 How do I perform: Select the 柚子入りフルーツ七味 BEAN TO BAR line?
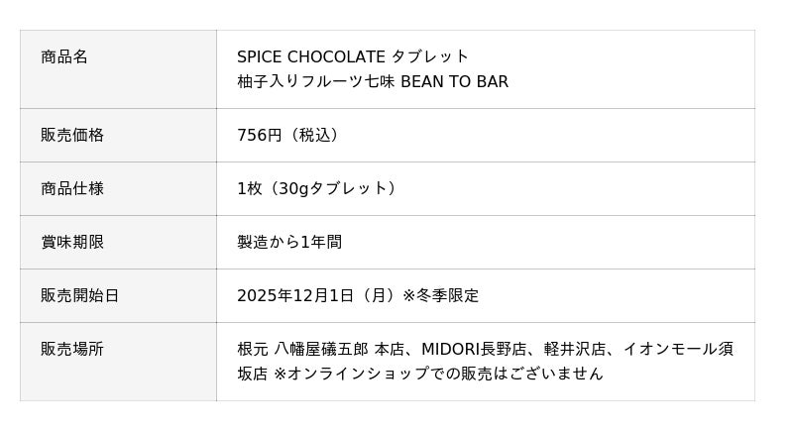click(x=373, y=81)
